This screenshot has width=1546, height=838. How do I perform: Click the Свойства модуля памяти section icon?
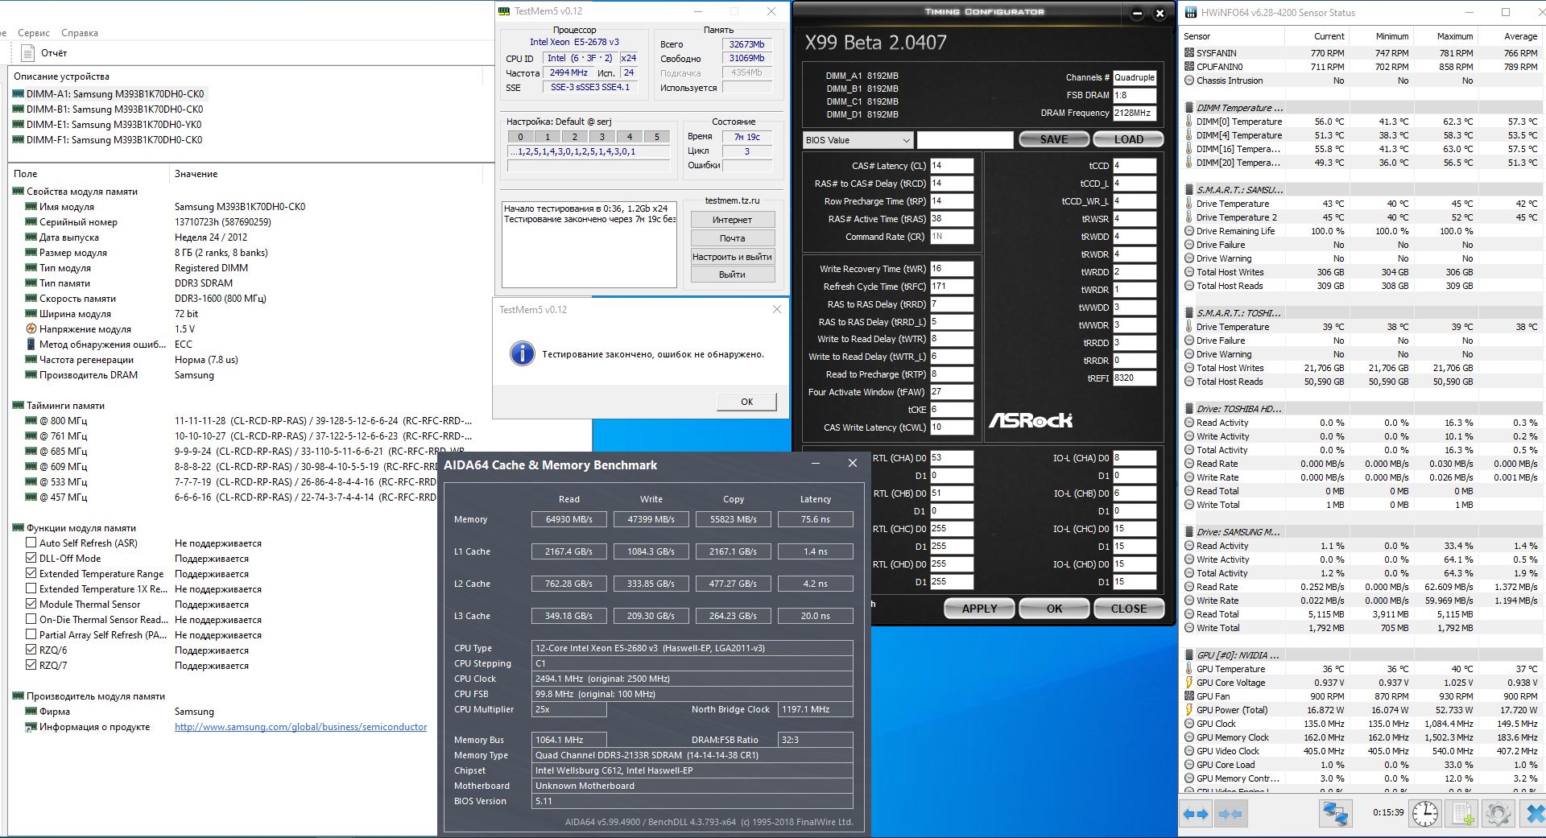[x=19, y=192]
